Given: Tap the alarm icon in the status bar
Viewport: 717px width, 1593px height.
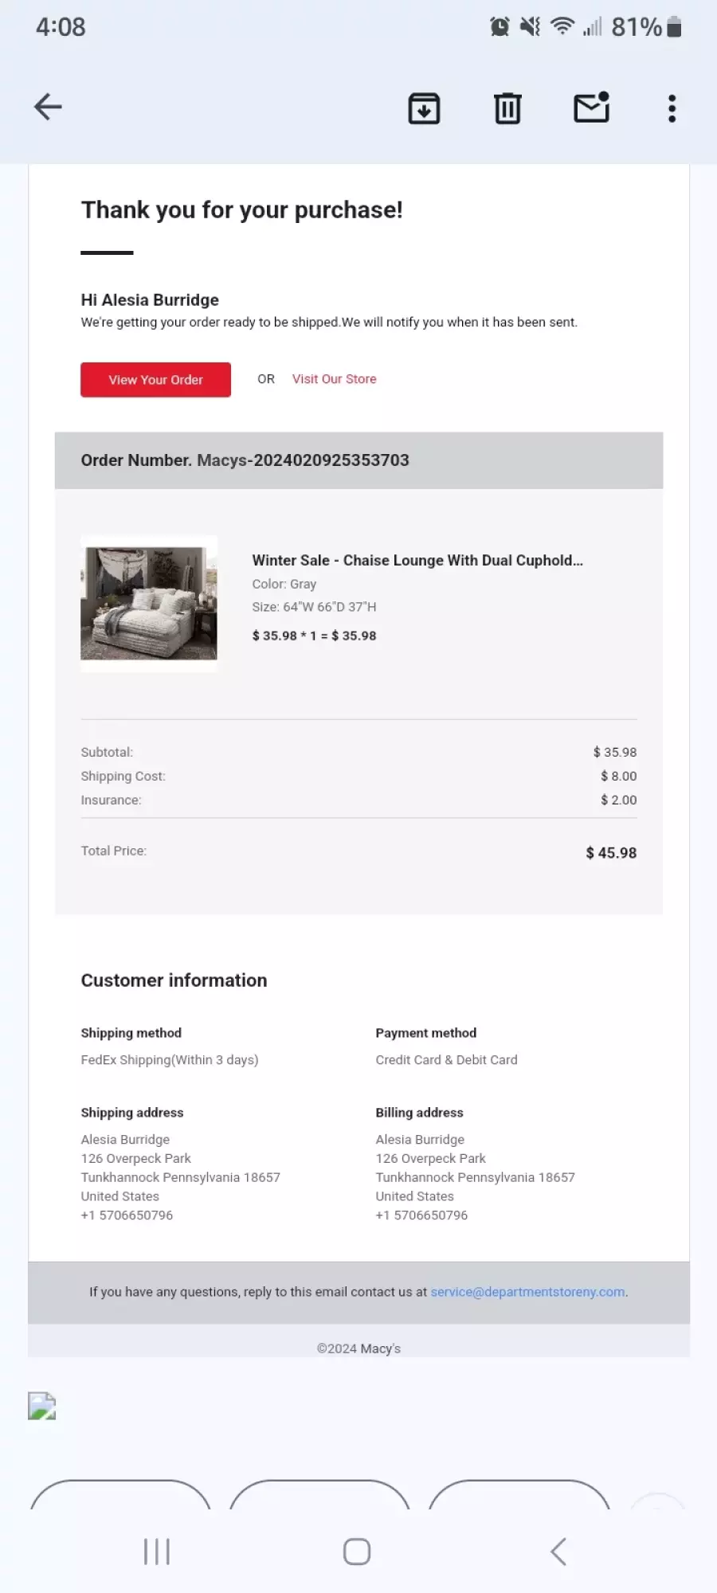Looking at the screenshot, I should (500, 27).
